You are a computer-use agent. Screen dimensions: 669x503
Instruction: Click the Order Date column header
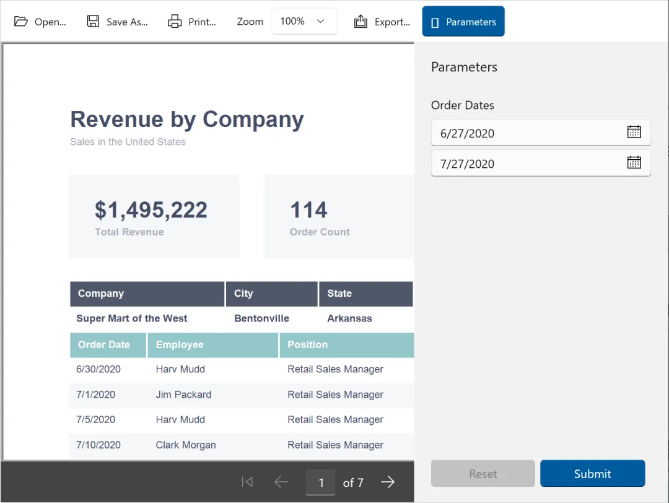click(108, 345)
